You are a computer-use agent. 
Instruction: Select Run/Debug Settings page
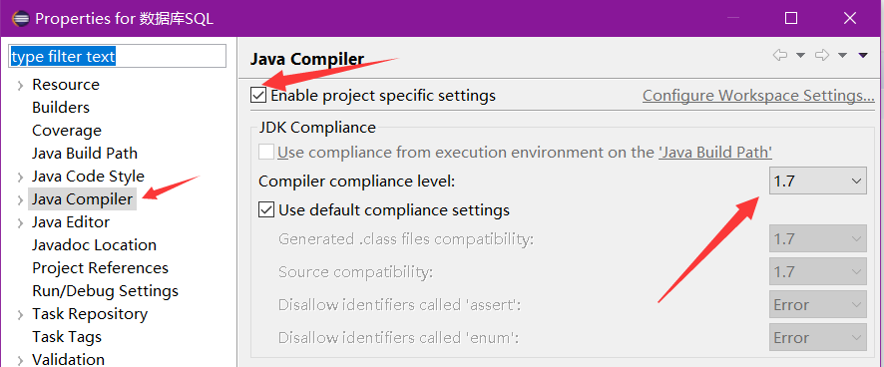tap(106, 291)
